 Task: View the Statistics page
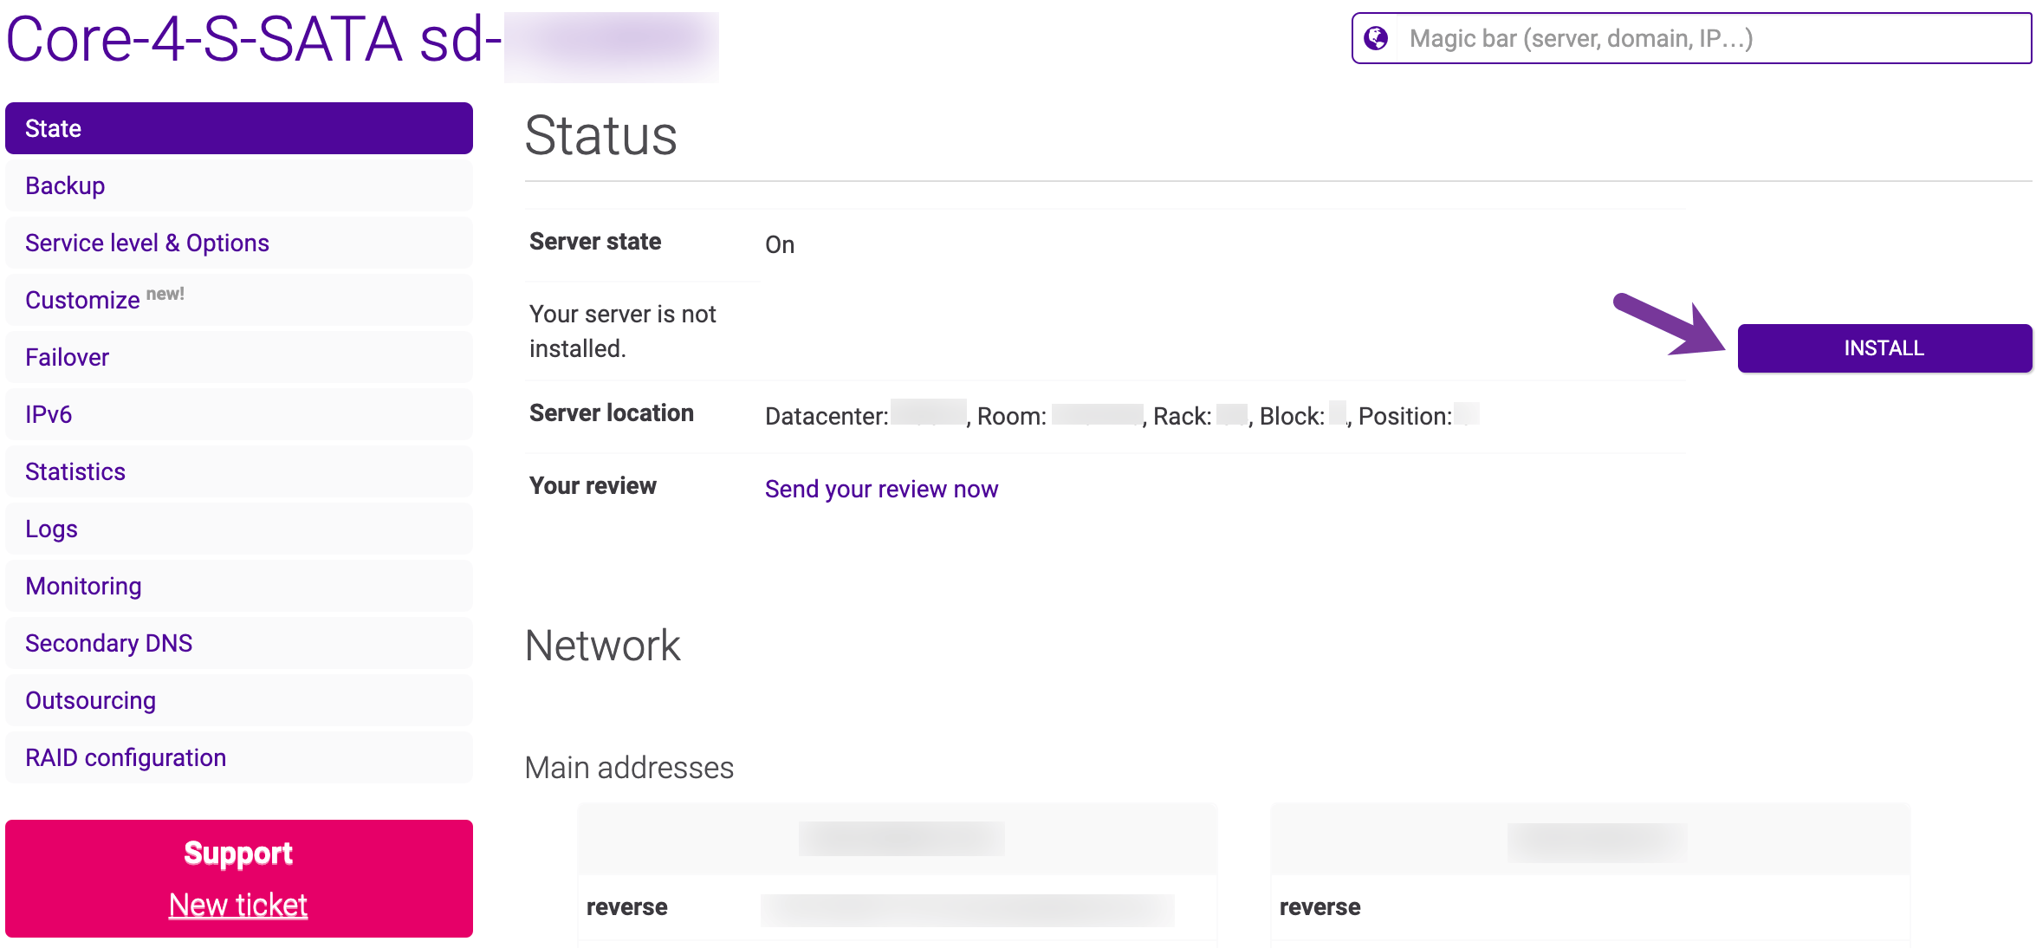[x=239, y=471]
